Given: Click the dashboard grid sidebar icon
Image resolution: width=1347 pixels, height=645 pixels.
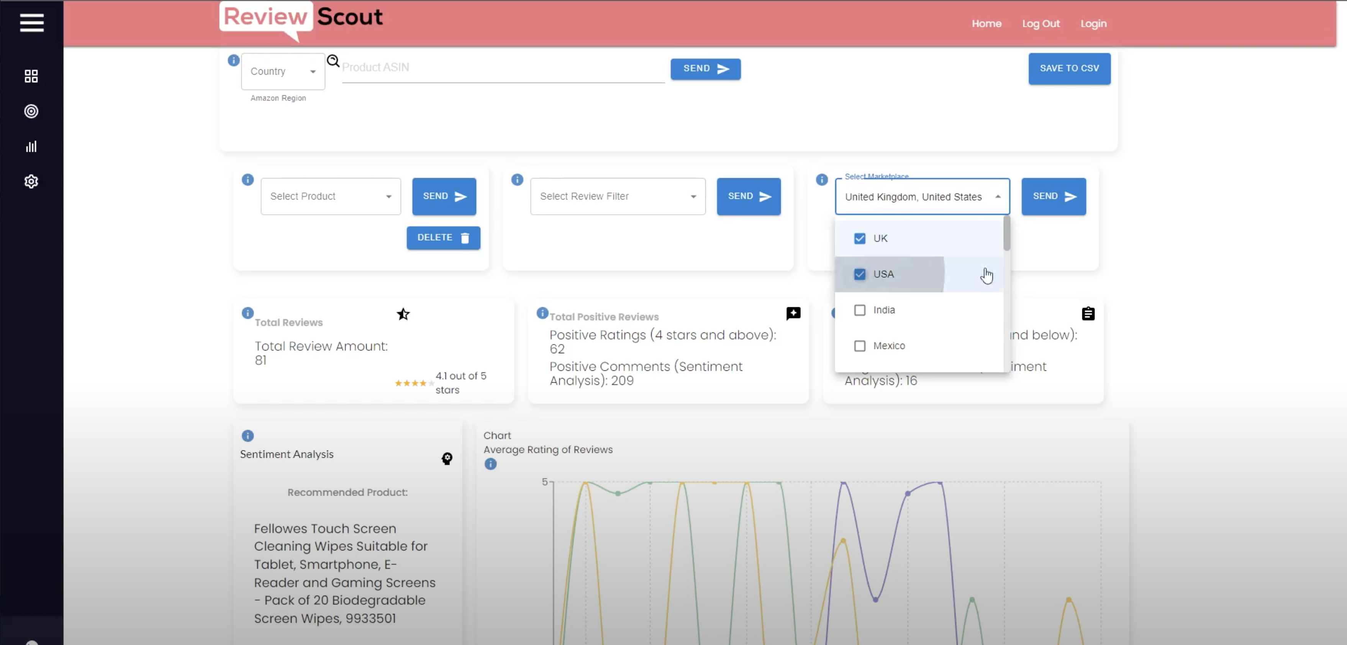Looking at the screenshot, I should pyautogui.click(x=31, y=76).
